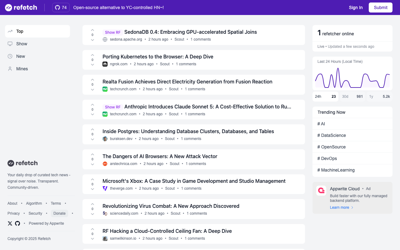Downvote Revolutionizing Virus Combat post

[x=92, y=214]
